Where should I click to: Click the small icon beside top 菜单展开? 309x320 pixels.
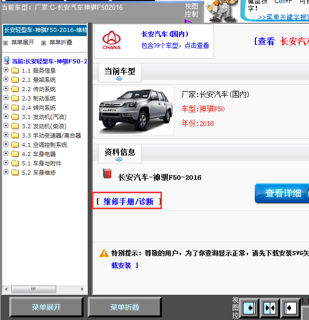point(6,43)
